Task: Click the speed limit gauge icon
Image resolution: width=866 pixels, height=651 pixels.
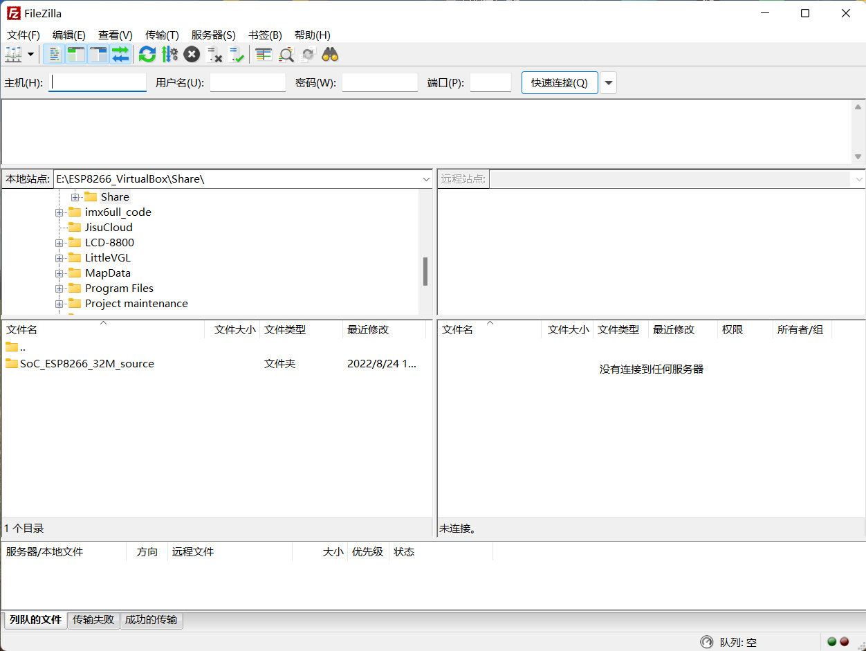Action: (706, 642)
